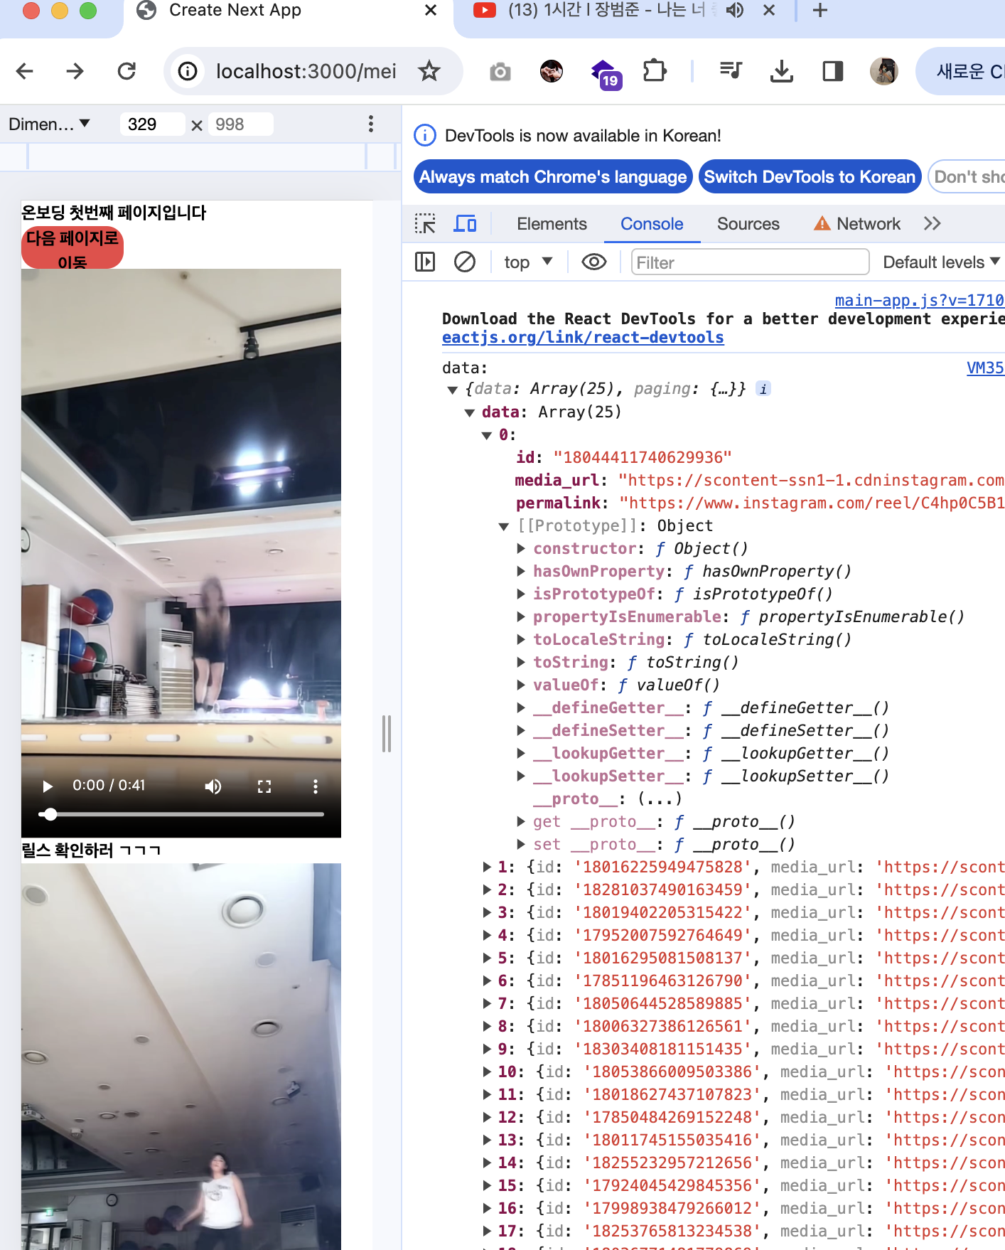1005x1250 pixels.
Task: Click the red 다음 페이지로 이동 button
Action: coord(72,247)
